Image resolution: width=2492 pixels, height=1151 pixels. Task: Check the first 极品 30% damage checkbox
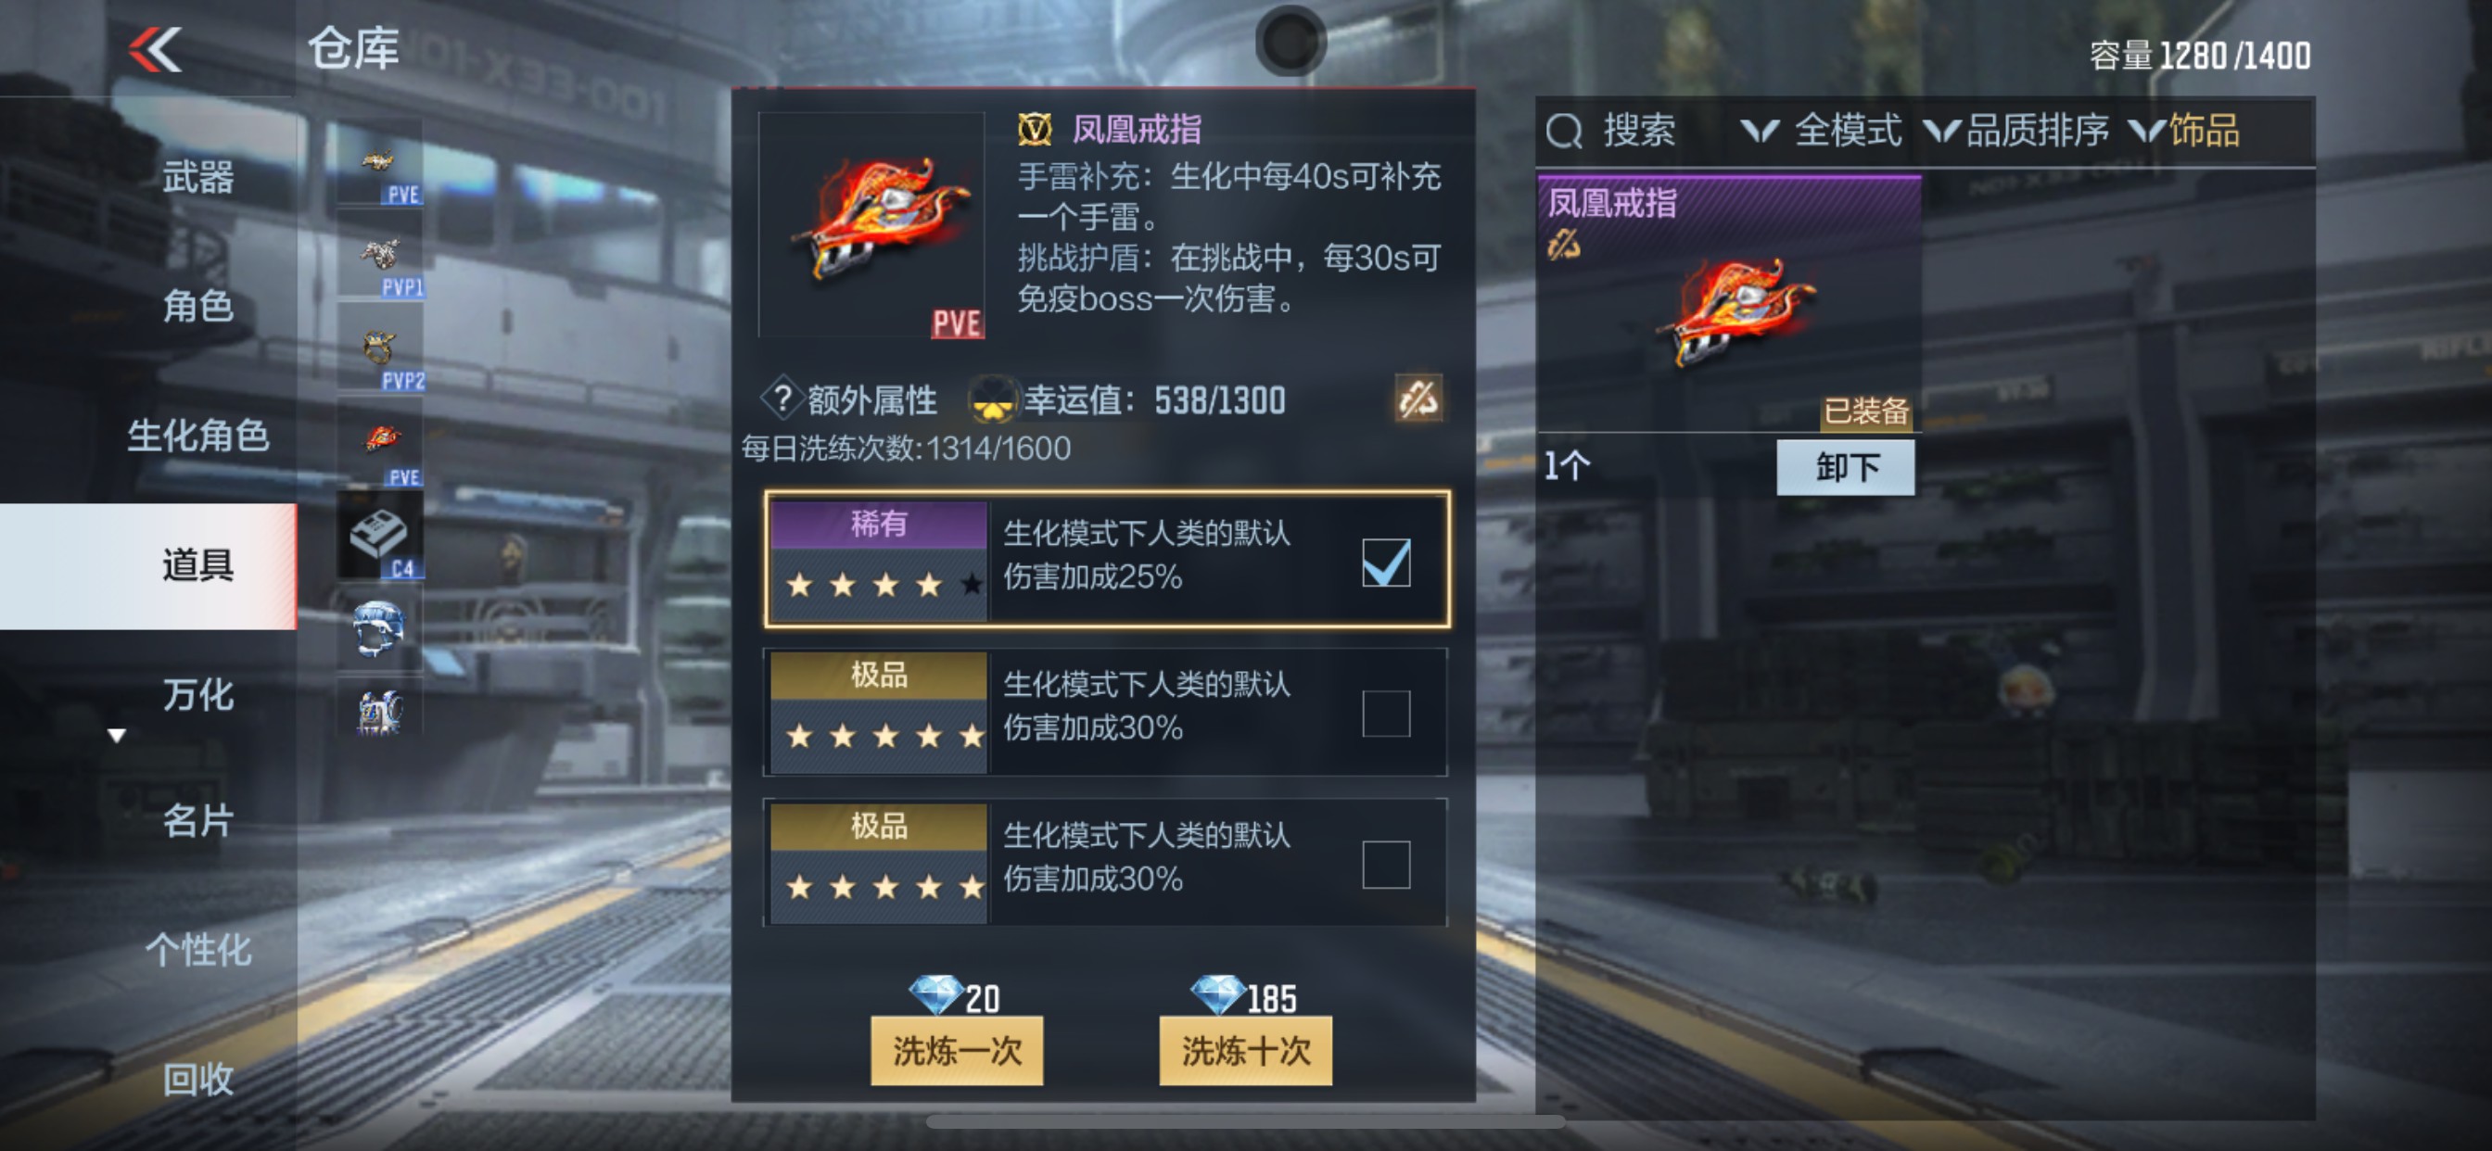[x=1385, y=713]
